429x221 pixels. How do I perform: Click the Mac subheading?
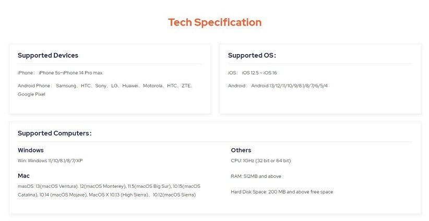click(23, 176)
